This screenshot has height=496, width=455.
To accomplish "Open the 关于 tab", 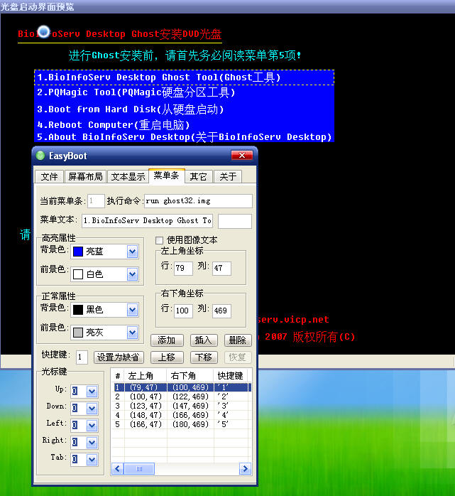I will pos(228,176).
